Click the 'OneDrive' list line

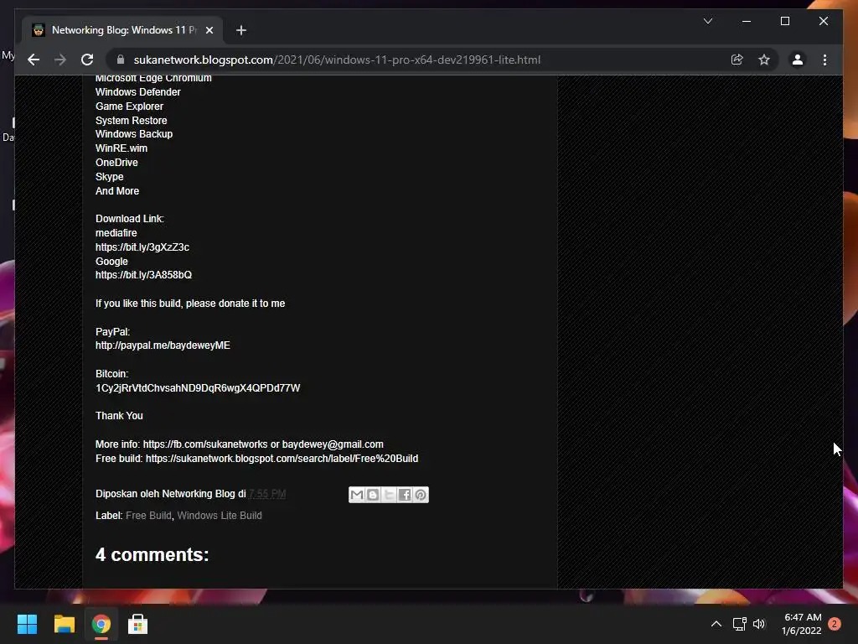coord(116,163)
